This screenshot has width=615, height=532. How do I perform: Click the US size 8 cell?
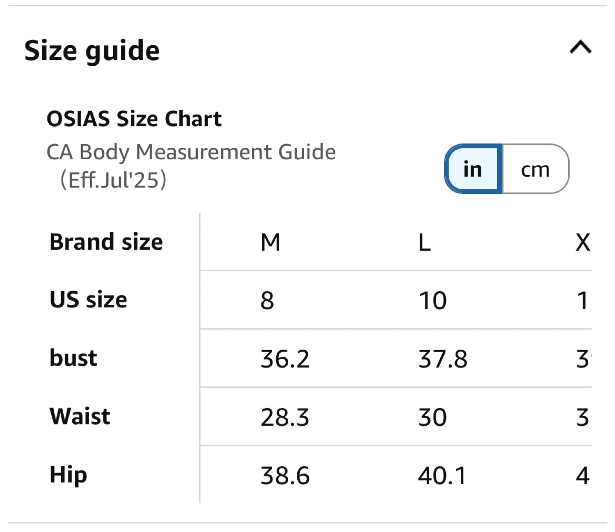pyautogui.click(x=267, y=300)
